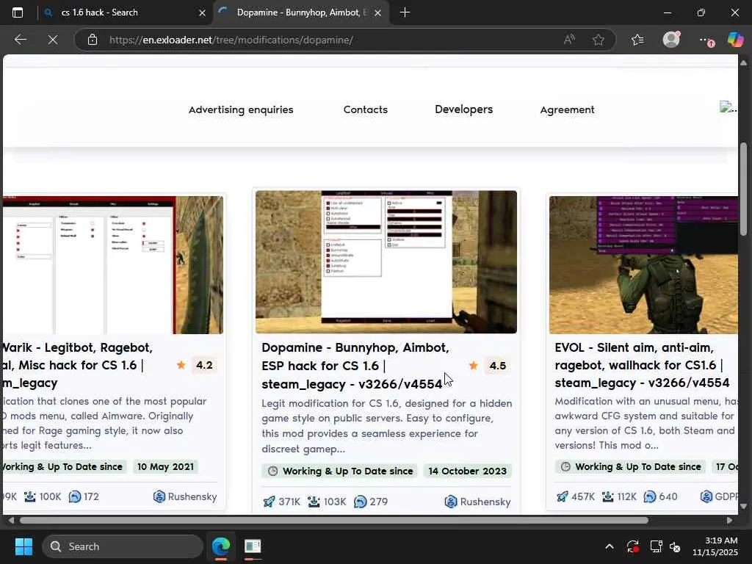Click the Dopamine 371K launches rocket icon
This screenshot has width=752, height=564.
(x=269, y=502)
